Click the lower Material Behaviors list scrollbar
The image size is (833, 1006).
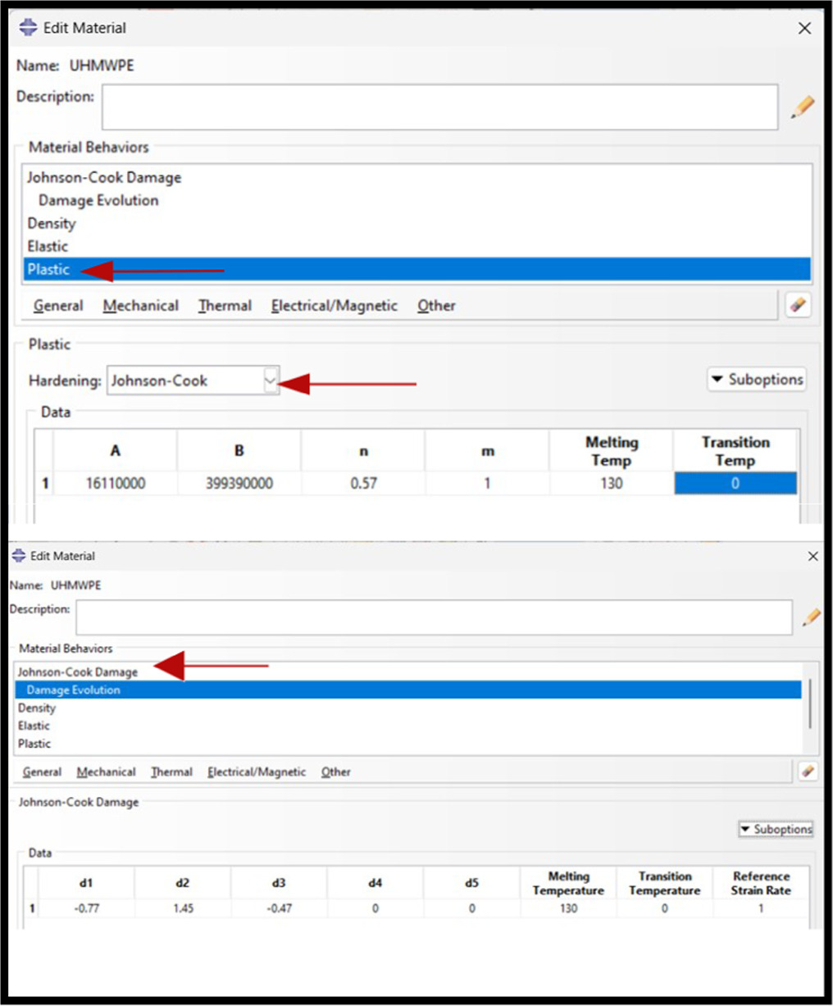pos(810,703)
